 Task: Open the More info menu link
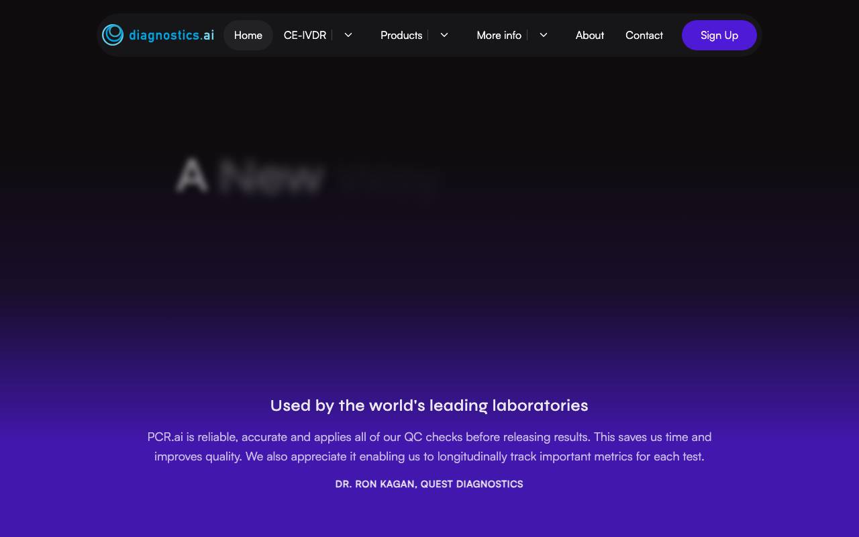499,35
